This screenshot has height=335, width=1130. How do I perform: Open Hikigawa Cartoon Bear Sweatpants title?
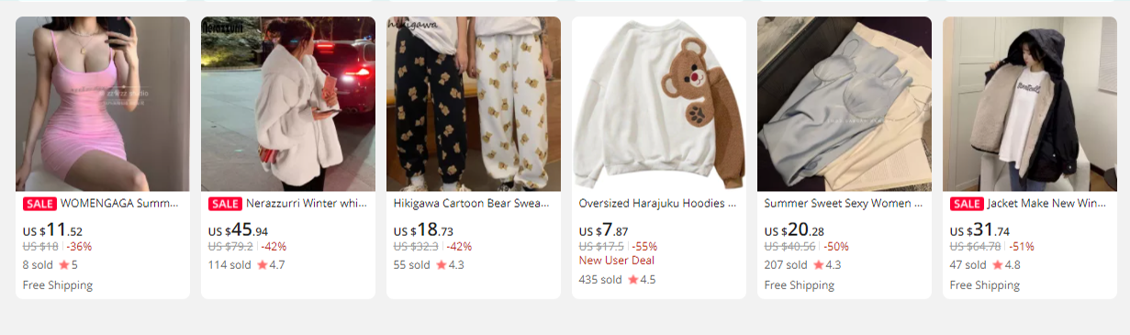point(471,204)
